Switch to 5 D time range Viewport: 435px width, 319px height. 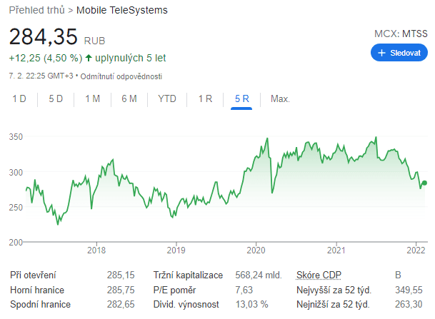pyautogui.click(x=56, y=98)
